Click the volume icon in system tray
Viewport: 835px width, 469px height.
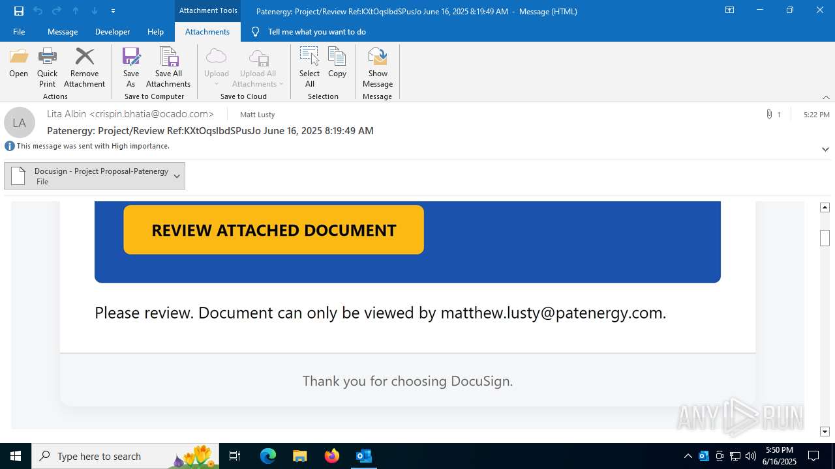click(751, 456)
